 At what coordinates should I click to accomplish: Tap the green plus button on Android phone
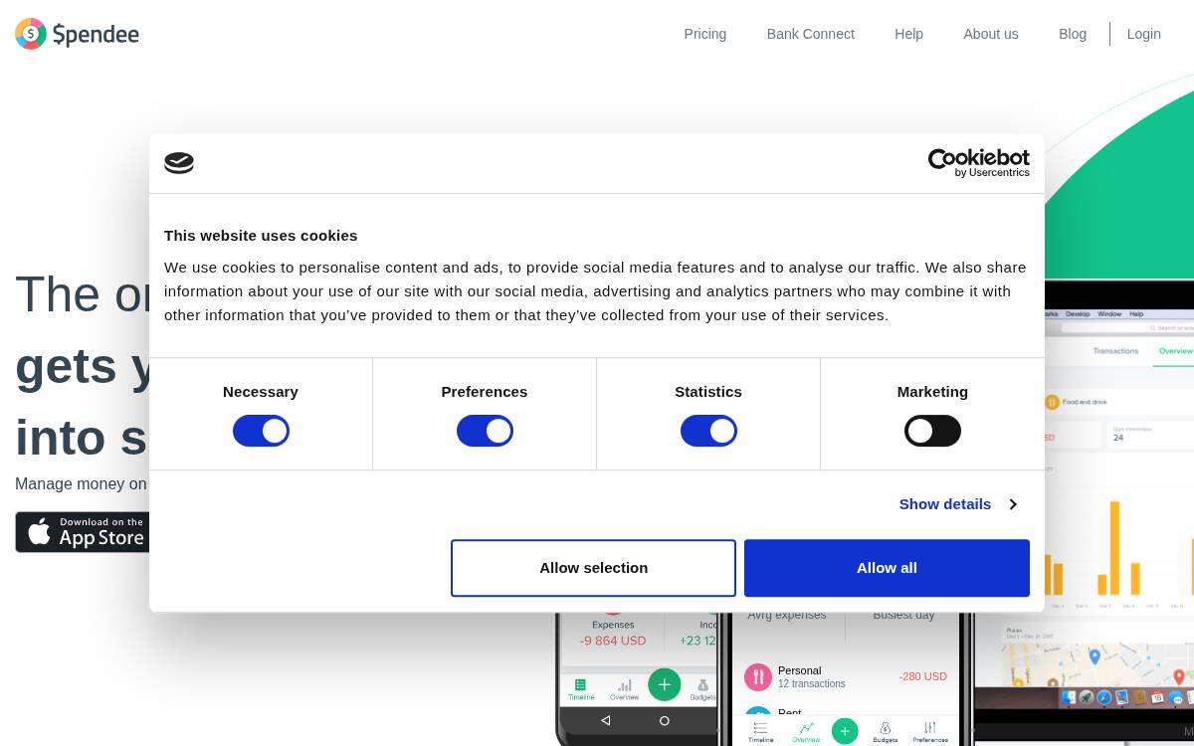click(665, 684)
